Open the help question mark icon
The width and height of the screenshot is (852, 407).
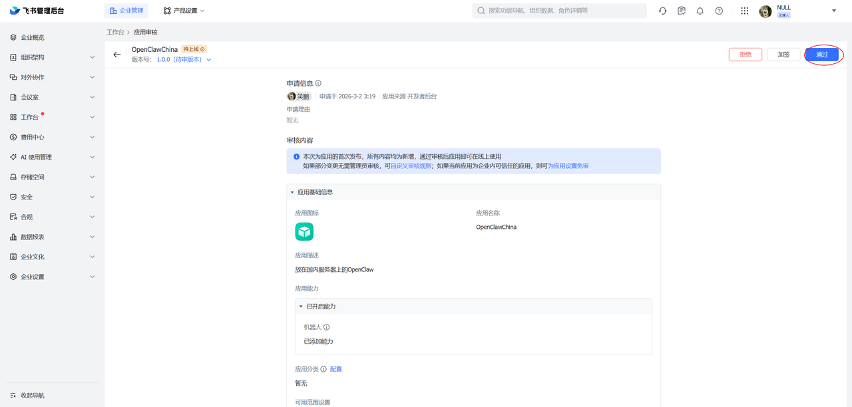coord(719,11)
